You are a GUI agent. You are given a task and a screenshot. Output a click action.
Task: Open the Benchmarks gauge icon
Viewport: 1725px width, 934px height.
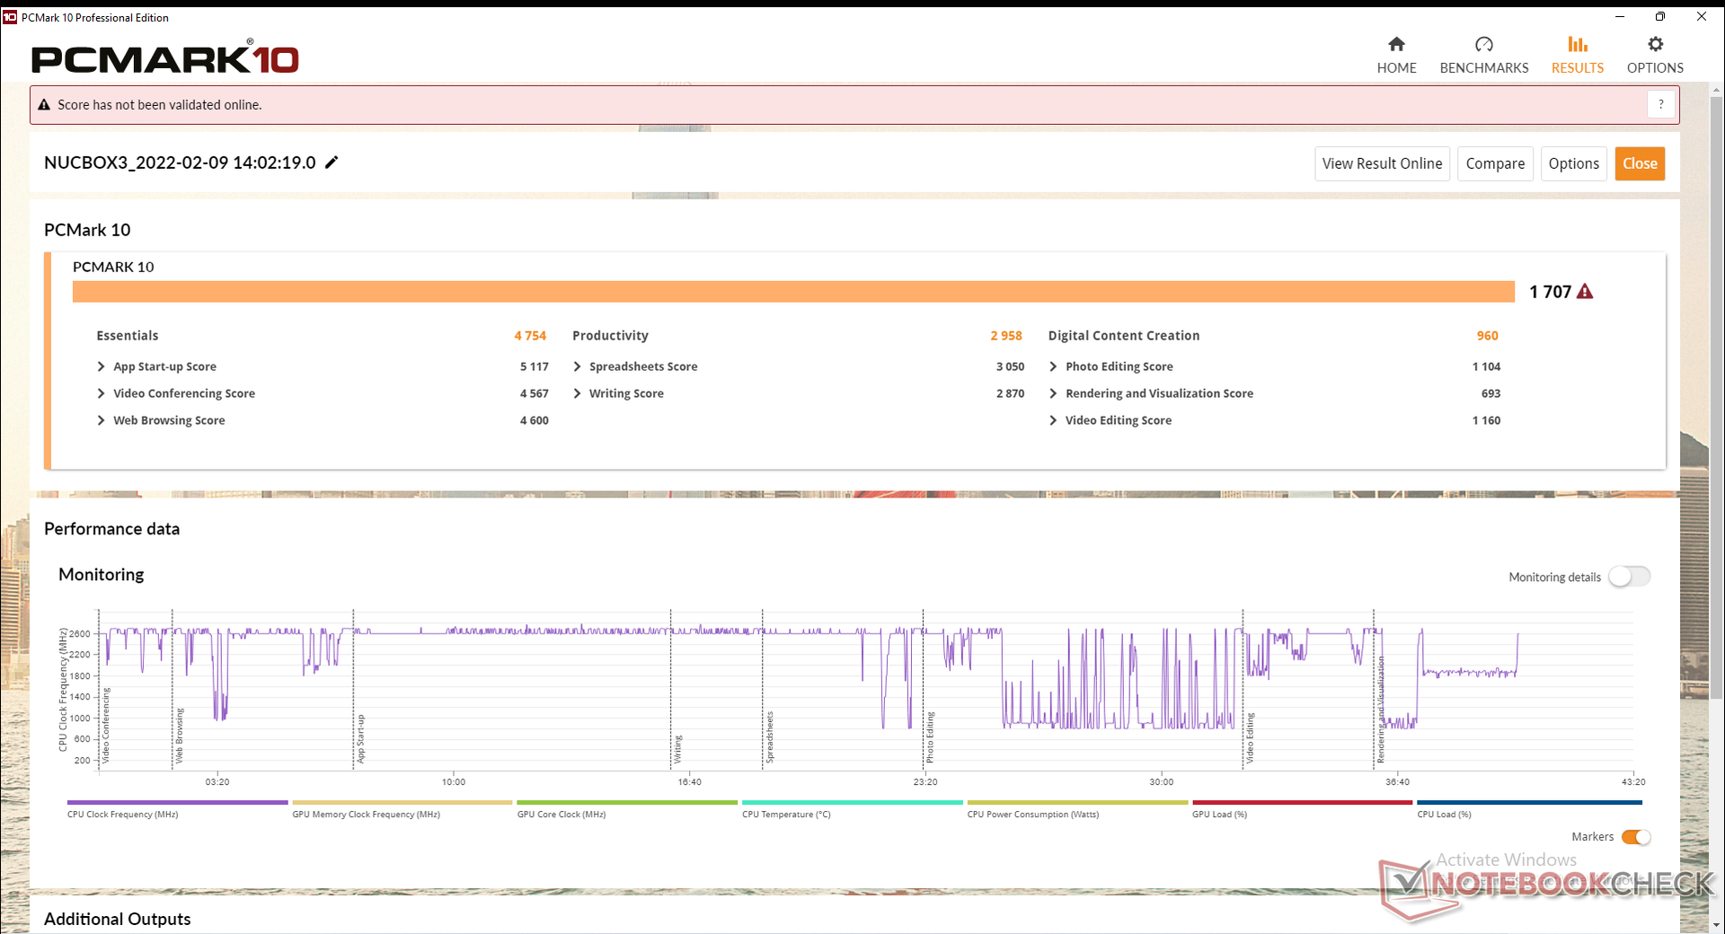(x=1483, y=45)
